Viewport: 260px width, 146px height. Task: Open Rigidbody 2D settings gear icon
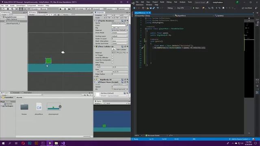pos(127,79)
